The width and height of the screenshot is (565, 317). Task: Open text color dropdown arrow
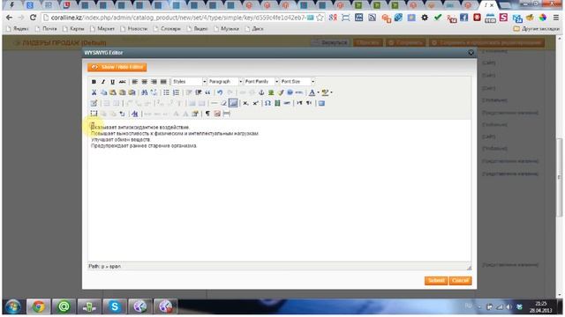(318, 92)
